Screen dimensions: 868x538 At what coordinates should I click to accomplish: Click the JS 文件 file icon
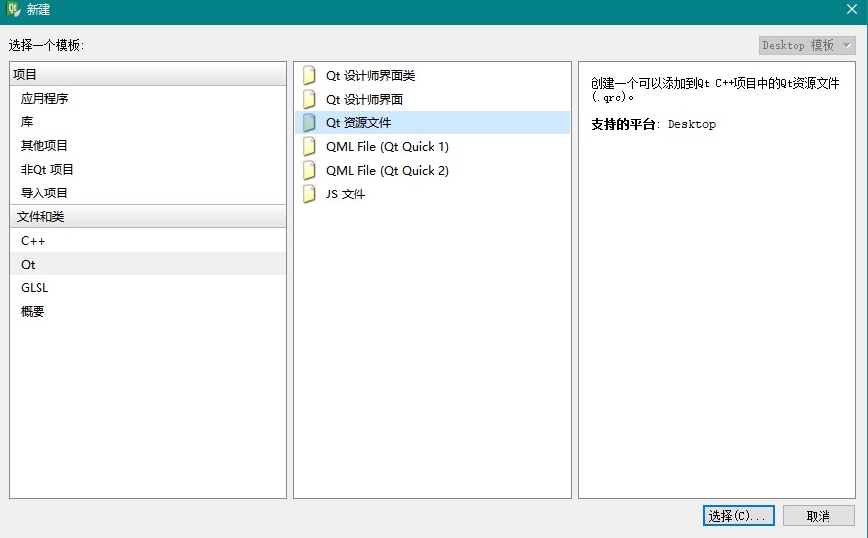[x=310, y=194]
